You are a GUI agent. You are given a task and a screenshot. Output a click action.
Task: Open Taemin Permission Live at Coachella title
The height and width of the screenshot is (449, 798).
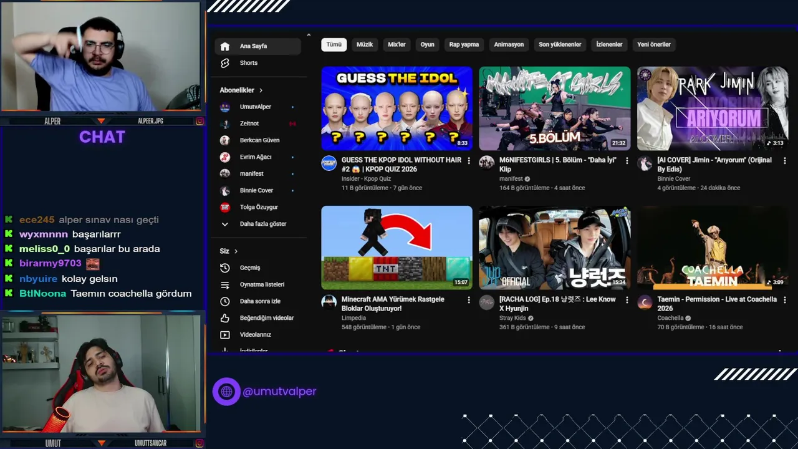coord(717,304)
